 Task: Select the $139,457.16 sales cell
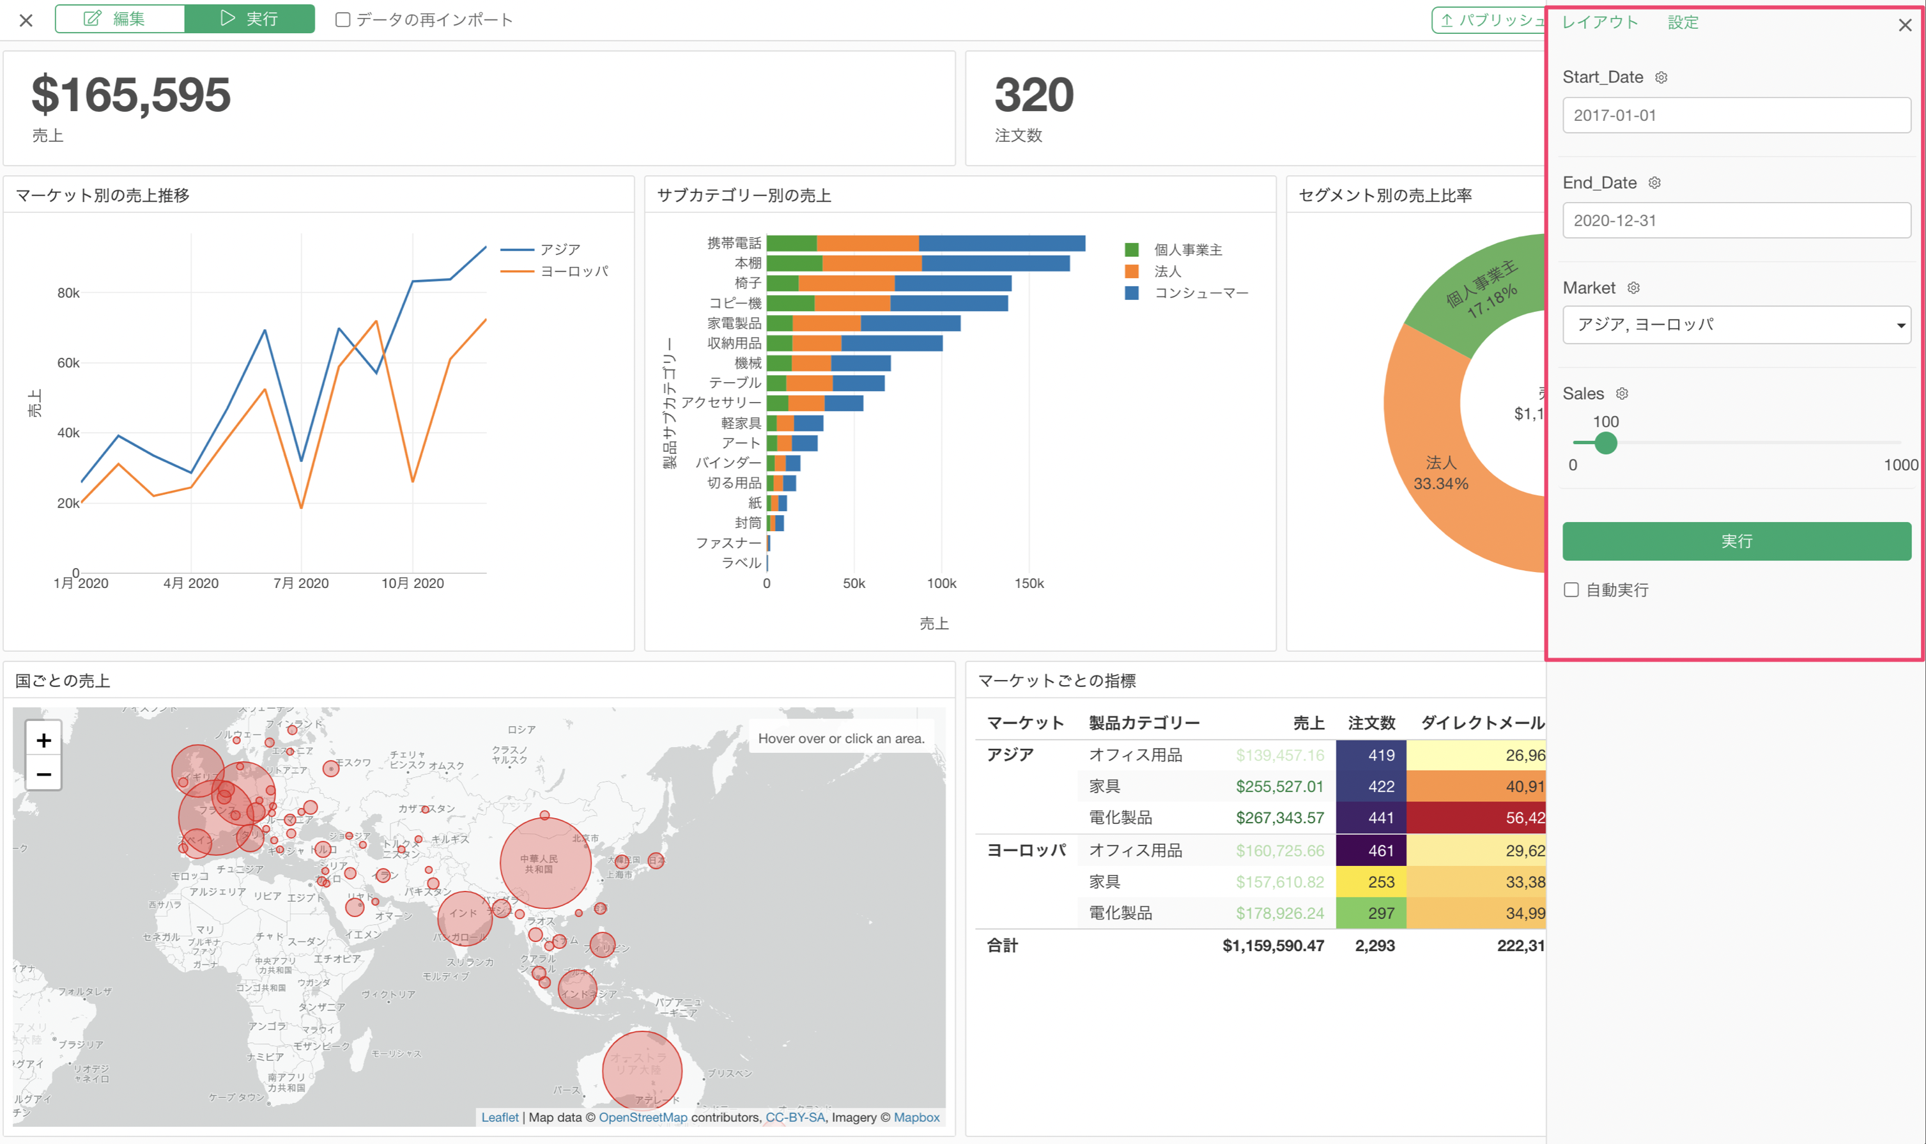pos(1280,755)
